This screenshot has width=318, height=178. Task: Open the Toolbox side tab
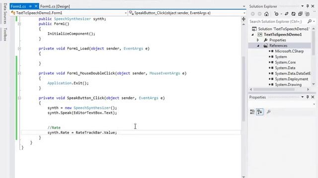[x=5, y=34]
